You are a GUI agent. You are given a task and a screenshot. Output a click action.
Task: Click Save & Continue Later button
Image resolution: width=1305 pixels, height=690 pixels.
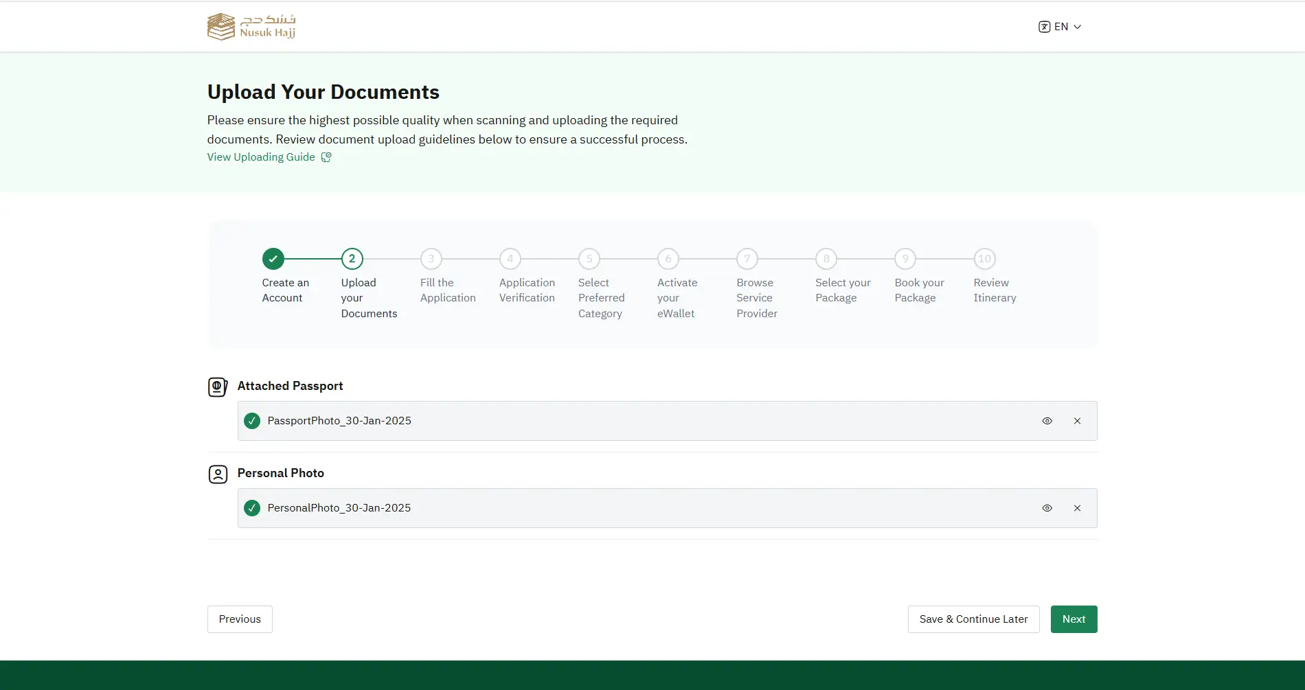(973, 619)
